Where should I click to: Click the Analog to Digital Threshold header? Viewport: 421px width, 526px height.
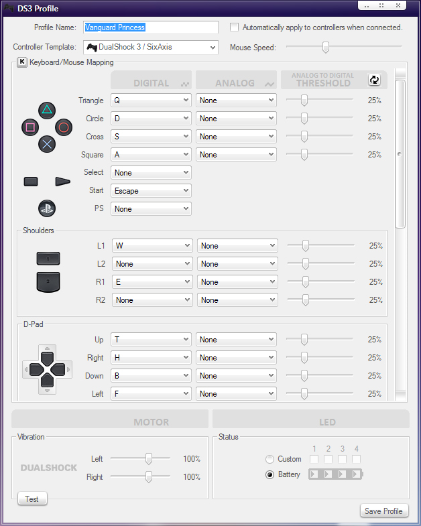(334, 80)
